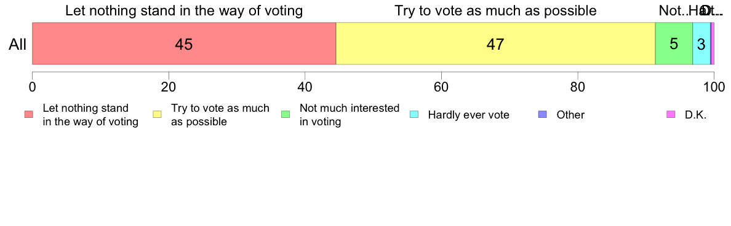Click the magenta legend swatch for D.K.
This screenshot has width=731, height=226.
pos(671,114)
